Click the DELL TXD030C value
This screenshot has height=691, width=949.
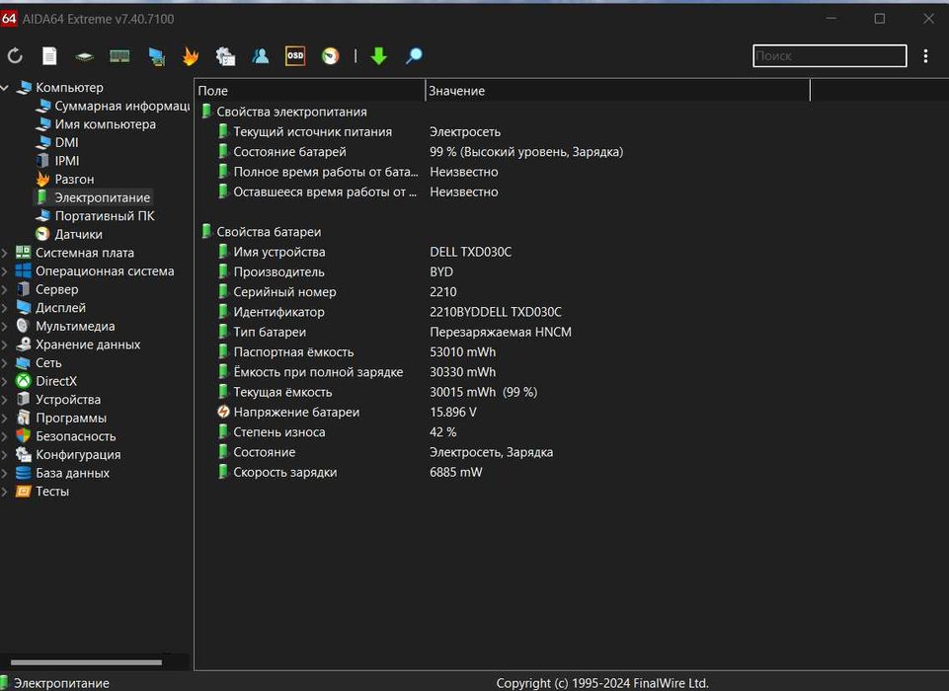tap(470, 252)
